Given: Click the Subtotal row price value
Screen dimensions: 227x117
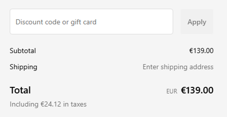Looking at the screenshot, I should (201, 51).
